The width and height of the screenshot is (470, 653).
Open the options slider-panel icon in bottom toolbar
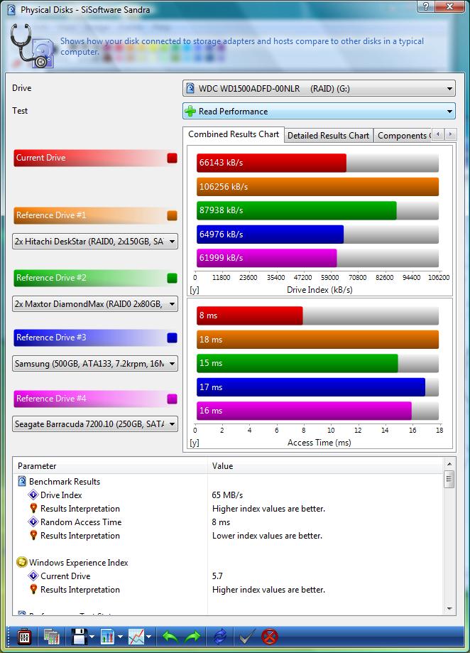tap(24, 637)
